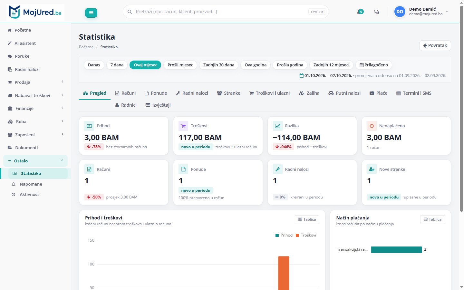This screenshot has height=290, width=464.
Task: Go back with the Povratak button
Action: click(435, 45)
